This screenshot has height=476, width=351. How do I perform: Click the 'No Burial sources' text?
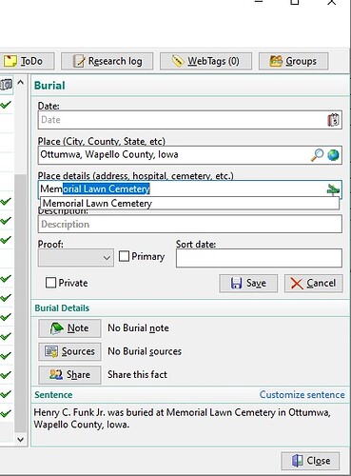click(145, 351)
